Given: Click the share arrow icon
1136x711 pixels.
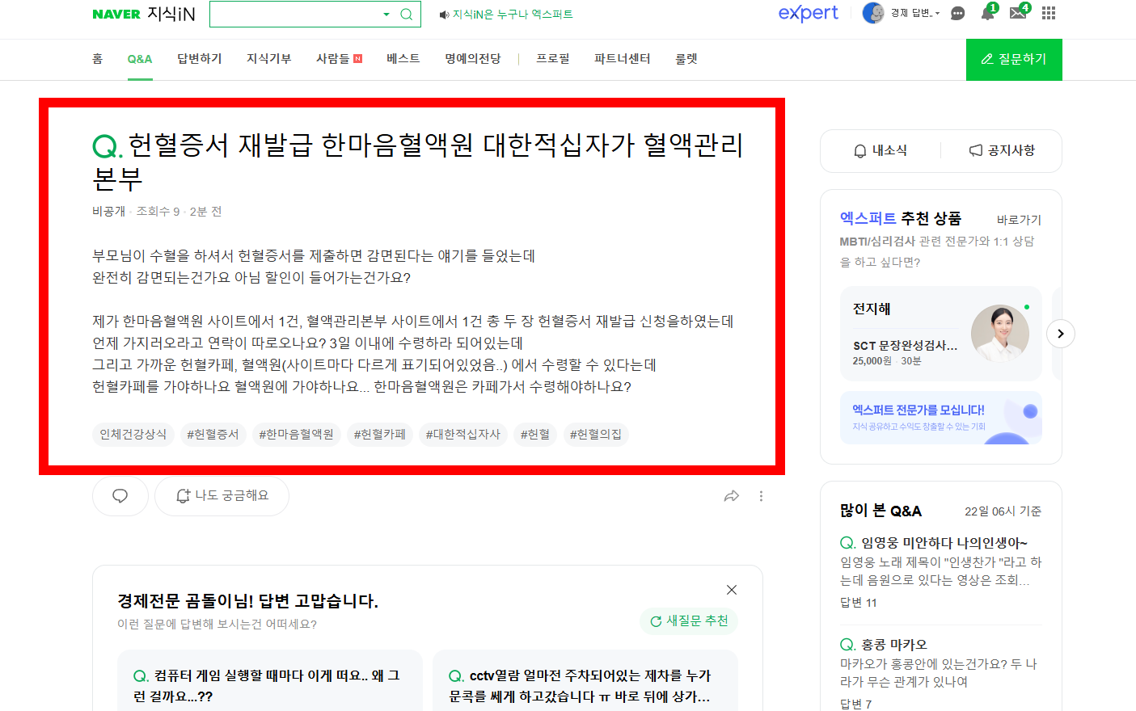Looking at the screenshot, I should pyautogui.click(x=732, y=496).
